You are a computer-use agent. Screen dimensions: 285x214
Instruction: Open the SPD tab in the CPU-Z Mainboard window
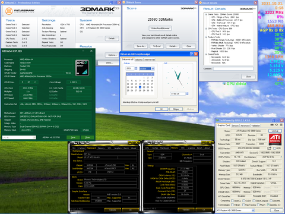coord(109,148)
